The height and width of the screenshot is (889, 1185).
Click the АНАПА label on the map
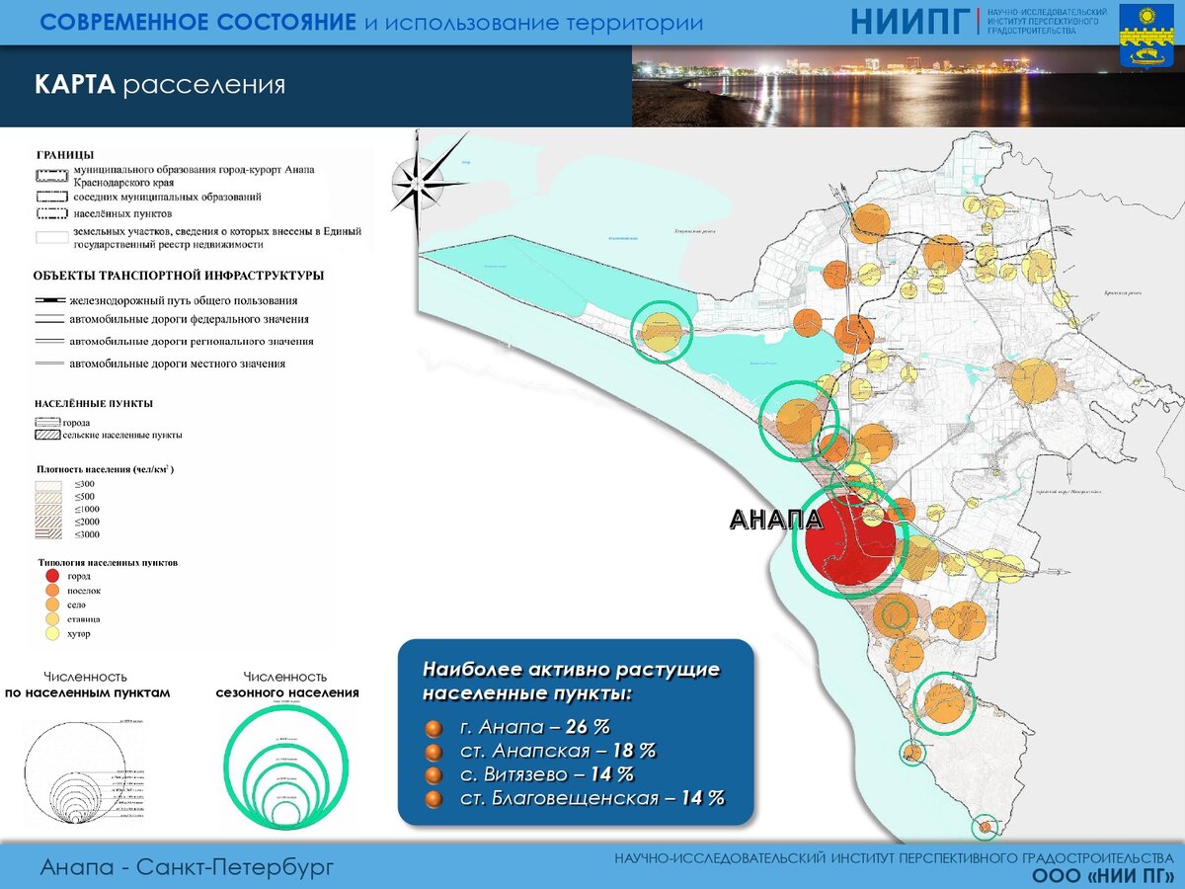pyautogui.click(x=776, y=520)
